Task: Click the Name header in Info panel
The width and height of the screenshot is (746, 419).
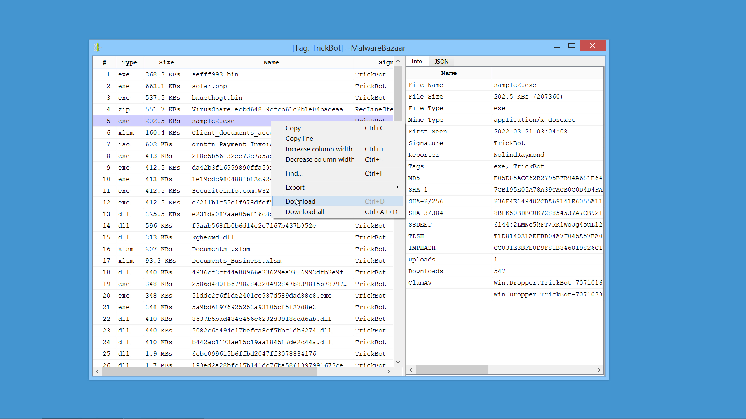Action: tap(449, 73)
